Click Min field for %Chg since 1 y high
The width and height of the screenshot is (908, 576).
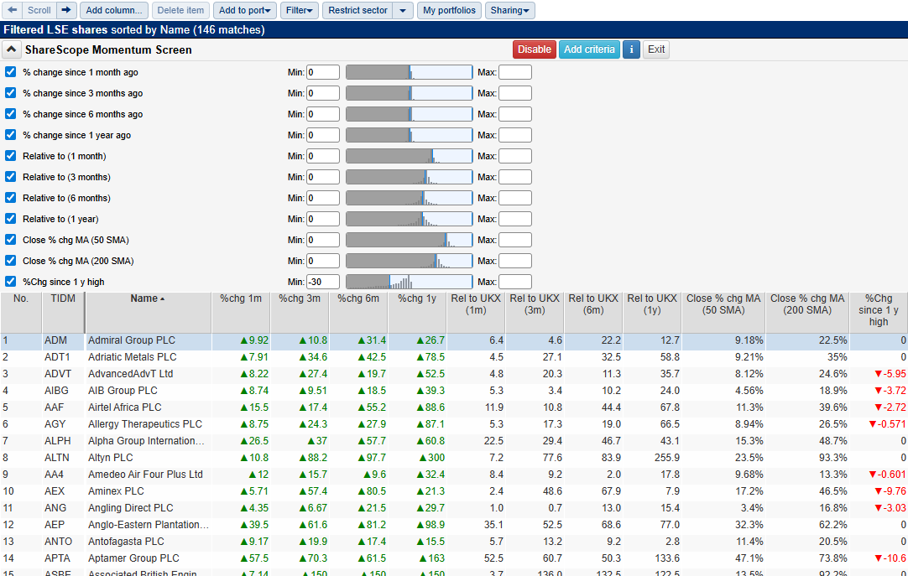click(x=322, y=282)
